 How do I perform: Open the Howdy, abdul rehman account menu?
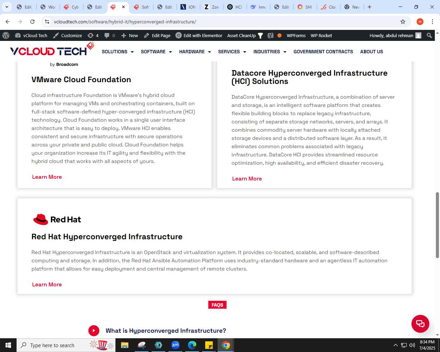[x=395, y=35]
